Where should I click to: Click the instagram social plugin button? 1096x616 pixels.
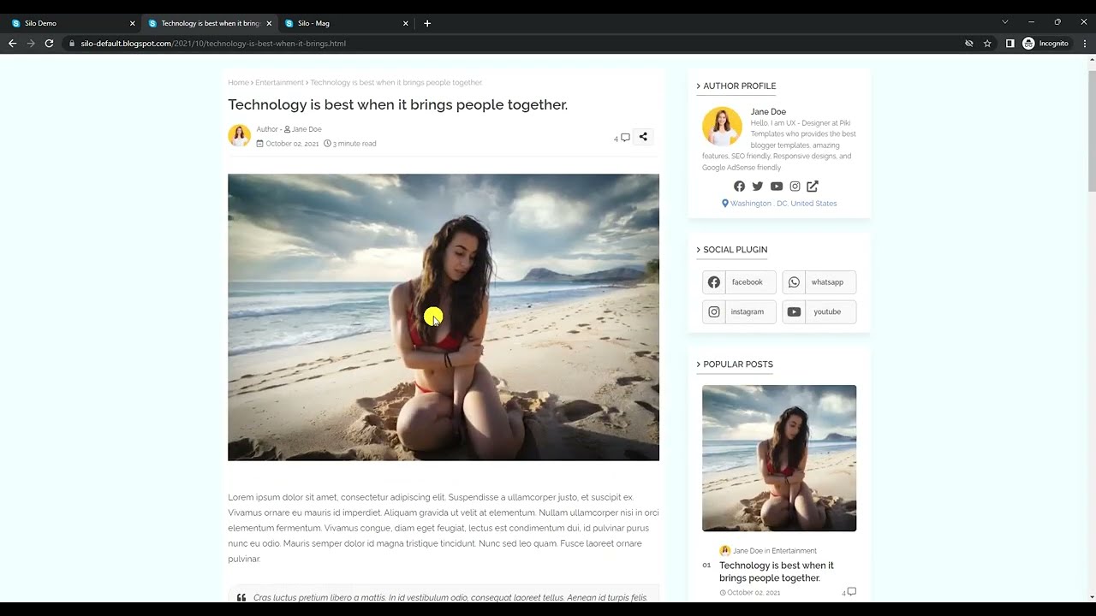click(739, 312)
